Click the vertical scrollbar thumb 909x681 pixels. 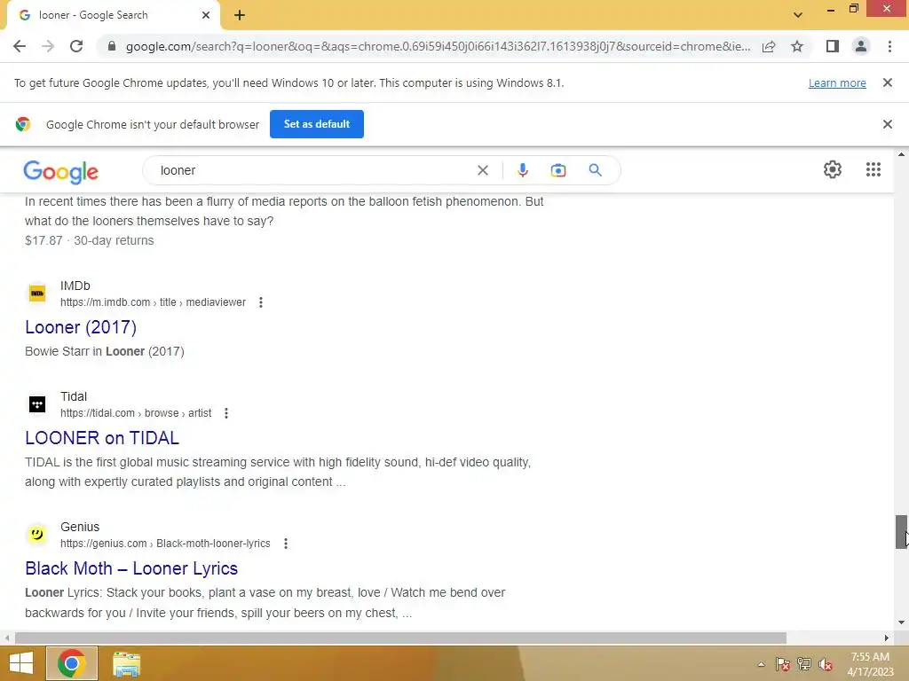(901, 532)
